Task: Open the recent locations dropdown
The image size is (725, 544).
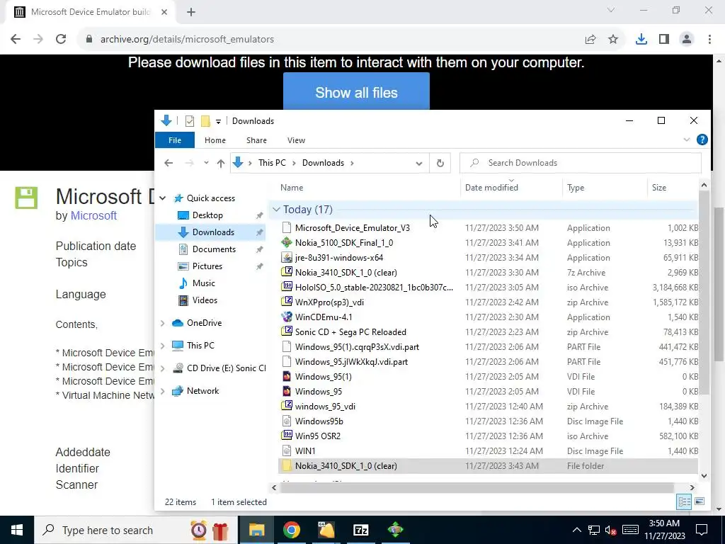Action: (x=206, y=163)
